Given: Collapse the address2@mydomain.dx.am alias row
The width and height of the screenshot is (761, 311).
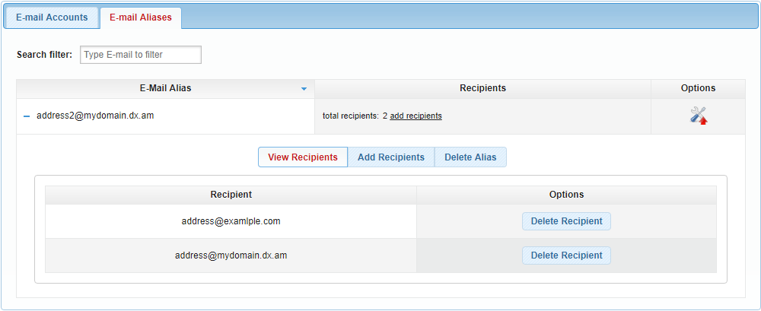Looking at the screenshot, I should click(27, 116).
